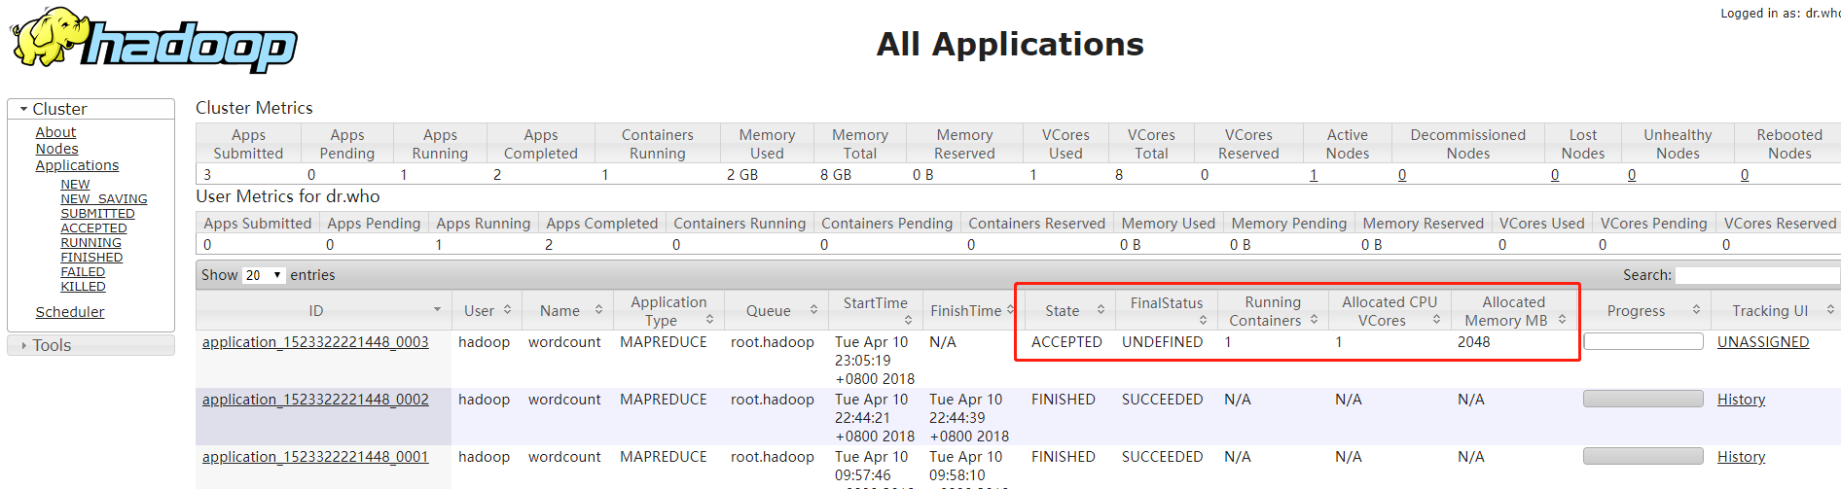Show only FAILED applications

coord(83,272)
